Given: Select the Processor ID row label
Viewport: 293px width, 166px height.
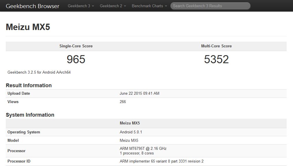Looking at the screenshot, I should (19, 161).
